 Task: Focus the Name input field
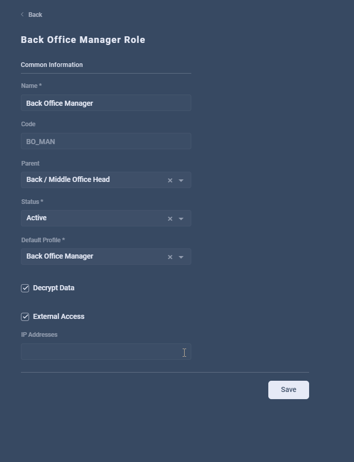(x=106, y=103)
